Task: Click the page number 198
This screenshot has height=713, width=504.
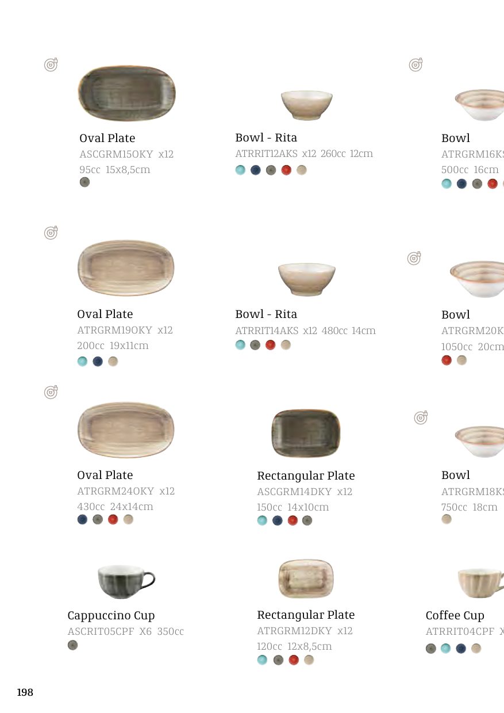Action: pyautogui.click(x=25, y=692)
